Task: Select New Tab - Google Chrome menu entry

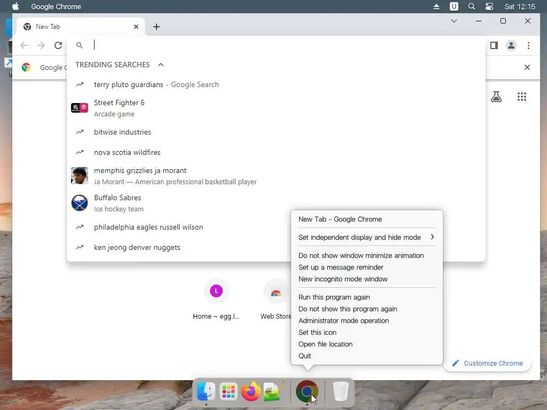Action: [x=366, y=219]
